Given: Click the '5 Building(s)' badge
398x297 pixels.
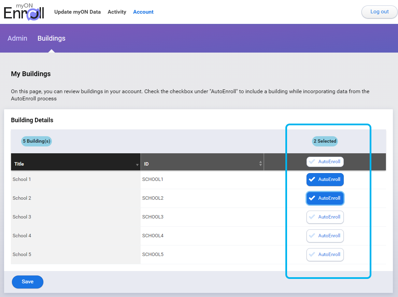Looking at the screenshot, I should click(x=36, y=141).
